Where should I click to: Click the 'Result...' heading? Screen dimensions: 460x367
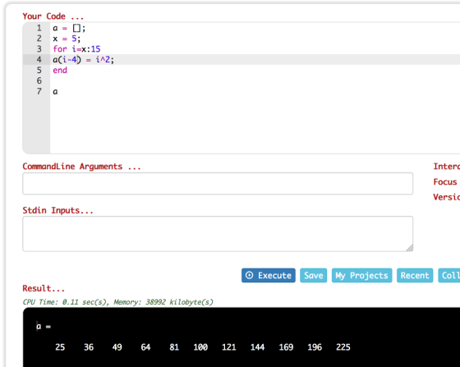pos(44,288)
